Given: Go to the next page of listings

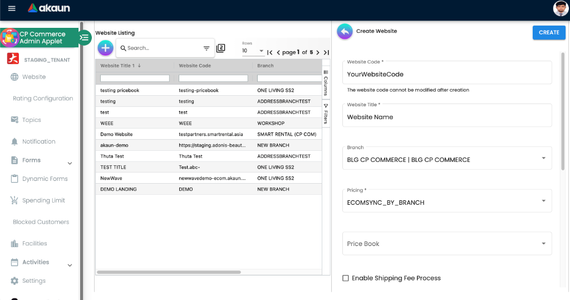Looking at the screenshot, I should point(318,52).
